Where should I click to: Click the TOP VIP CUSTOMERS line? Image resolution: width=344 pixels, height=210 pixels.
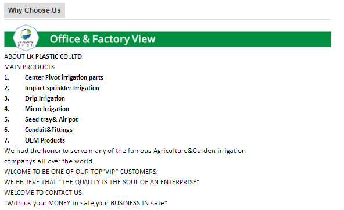coord(81,172)
